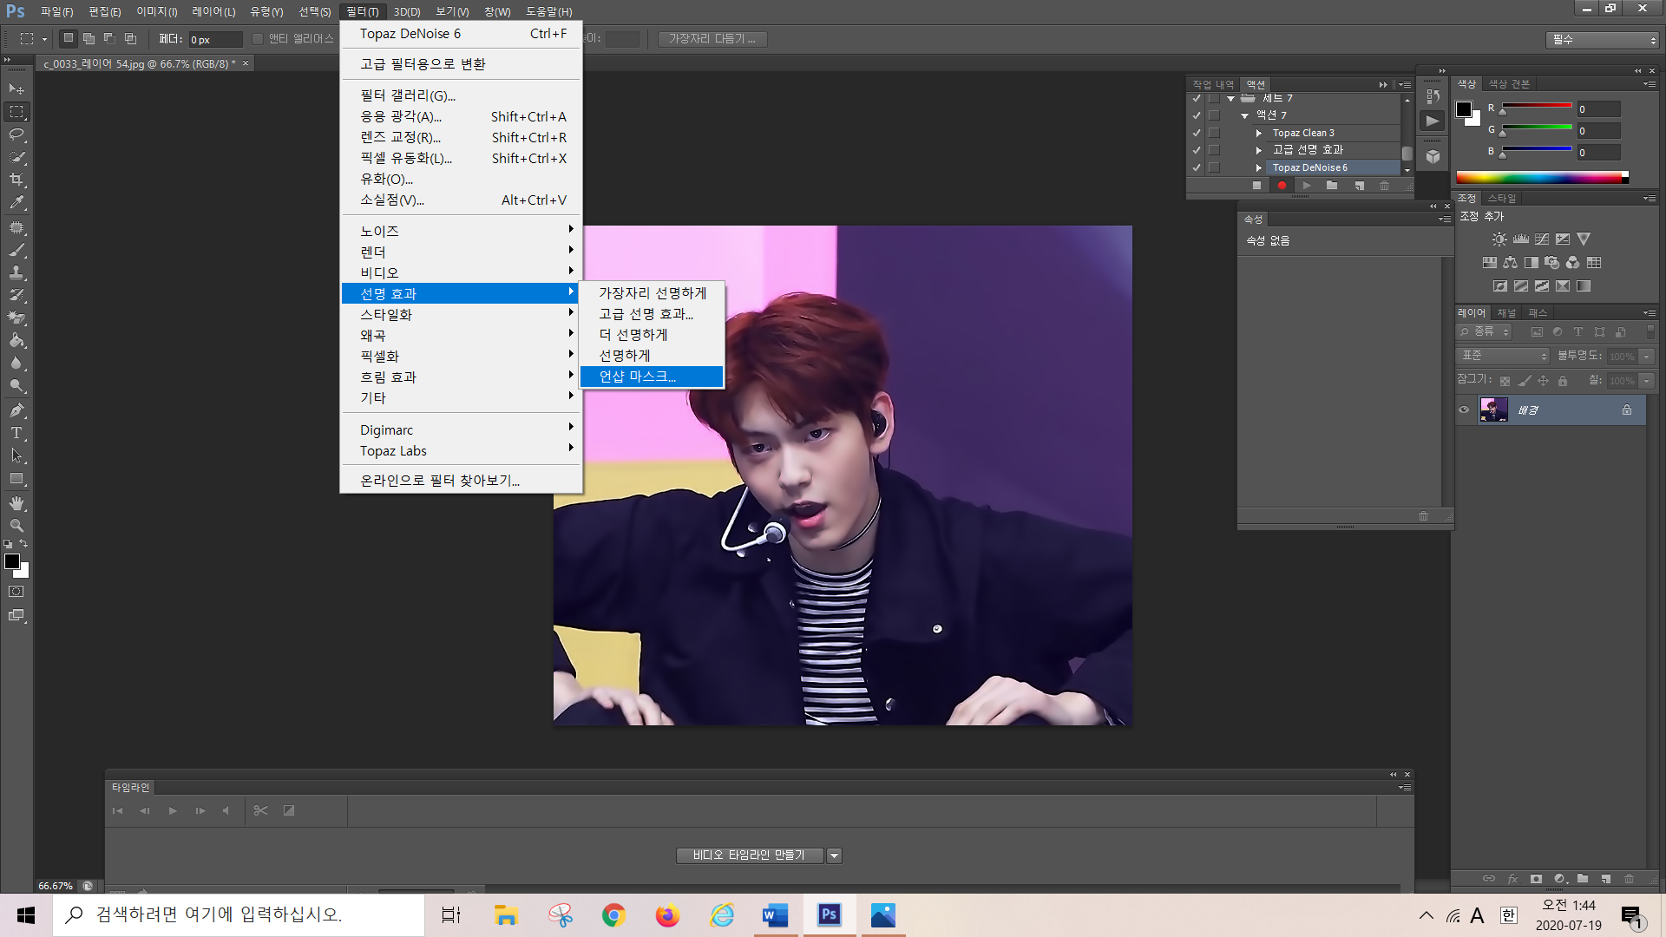Expand the Topaz DeNoise 6 action
Screen dimensions: 1666x937
tap(1259, 167)
